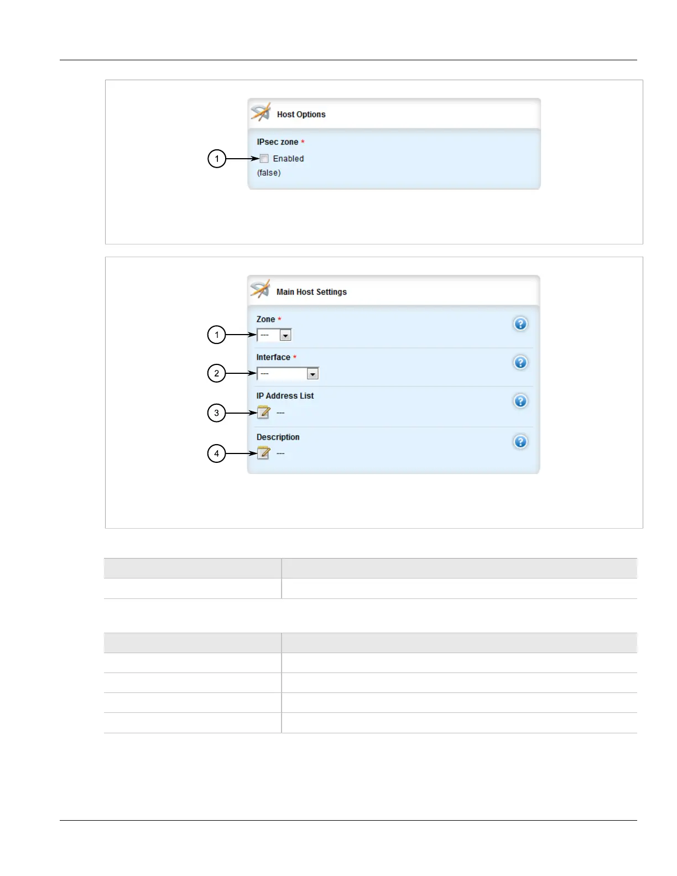Click the Interface field label
Image resolution: width=677 pixels, height=876 pixels.
tap(273, 357)
